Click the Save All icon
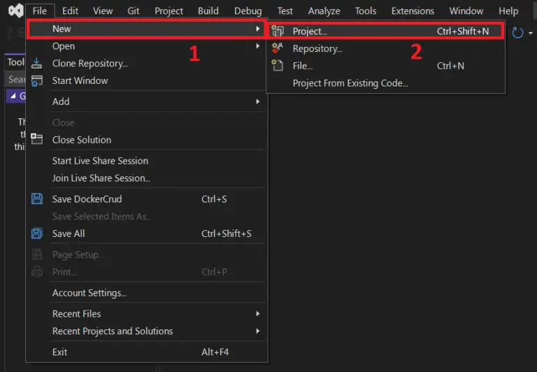 click(x=37, y=234)
